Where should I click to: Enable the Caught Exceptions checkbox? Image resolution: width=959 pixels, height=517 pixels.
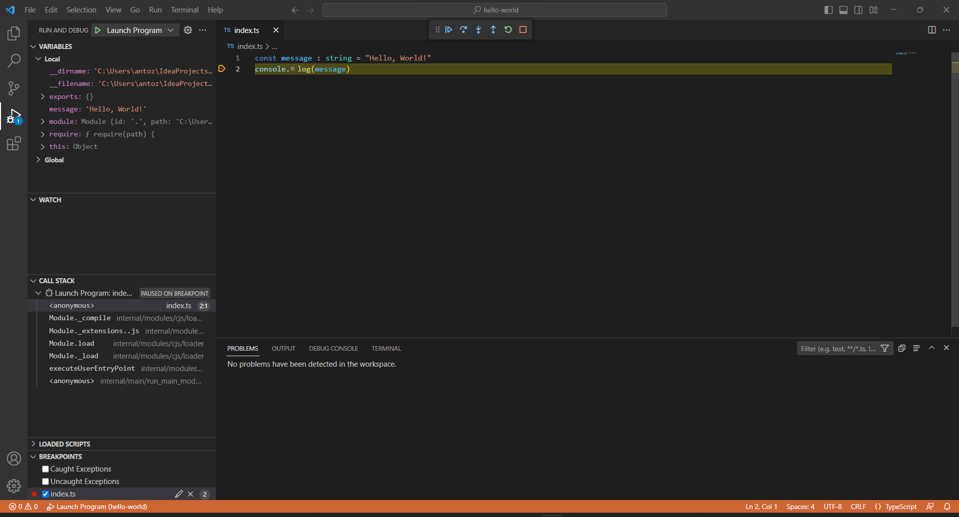45,469
